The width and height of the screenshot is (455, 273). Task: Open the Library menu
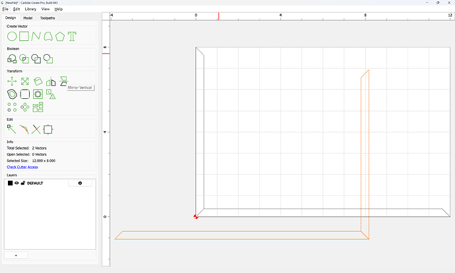(x=30, y=9)
